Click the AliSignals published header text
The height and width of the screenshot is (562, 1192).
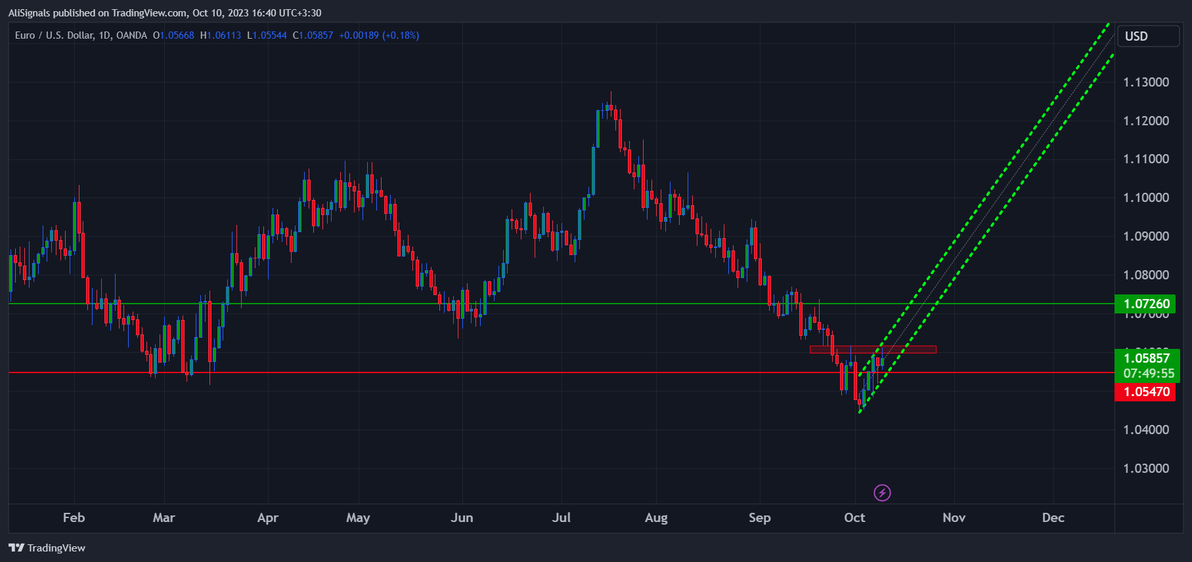pyautogui.click(x=165, y=12)
